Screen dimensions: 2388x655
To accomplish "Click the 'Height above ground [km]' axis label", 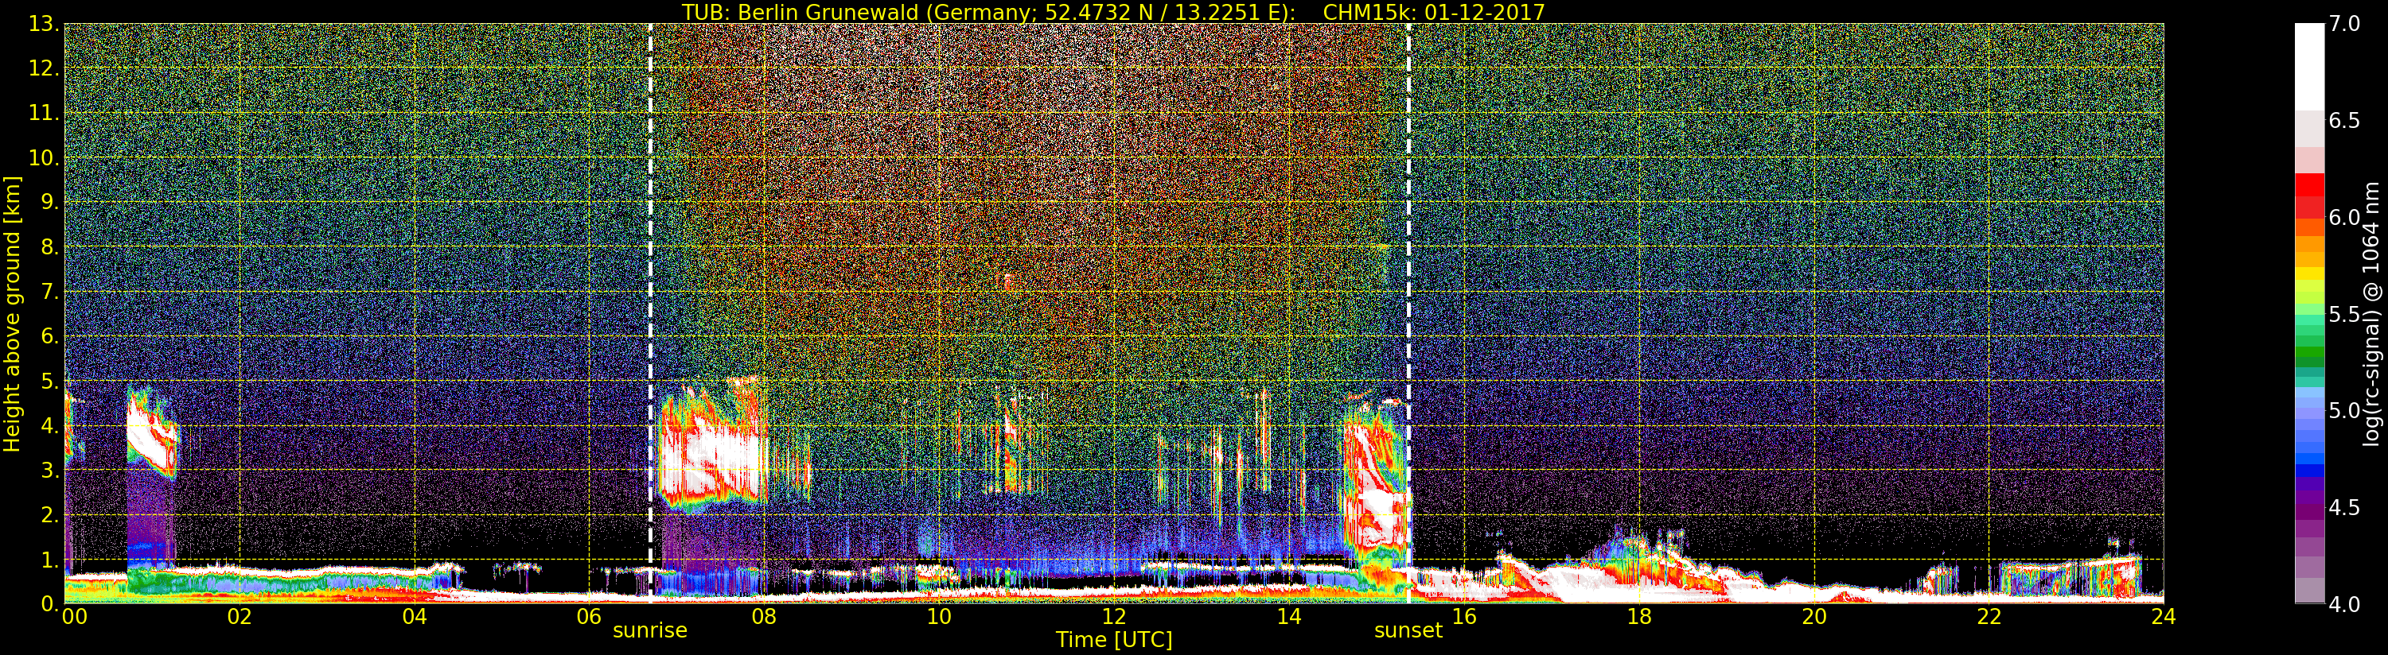I will coord(12,314).
